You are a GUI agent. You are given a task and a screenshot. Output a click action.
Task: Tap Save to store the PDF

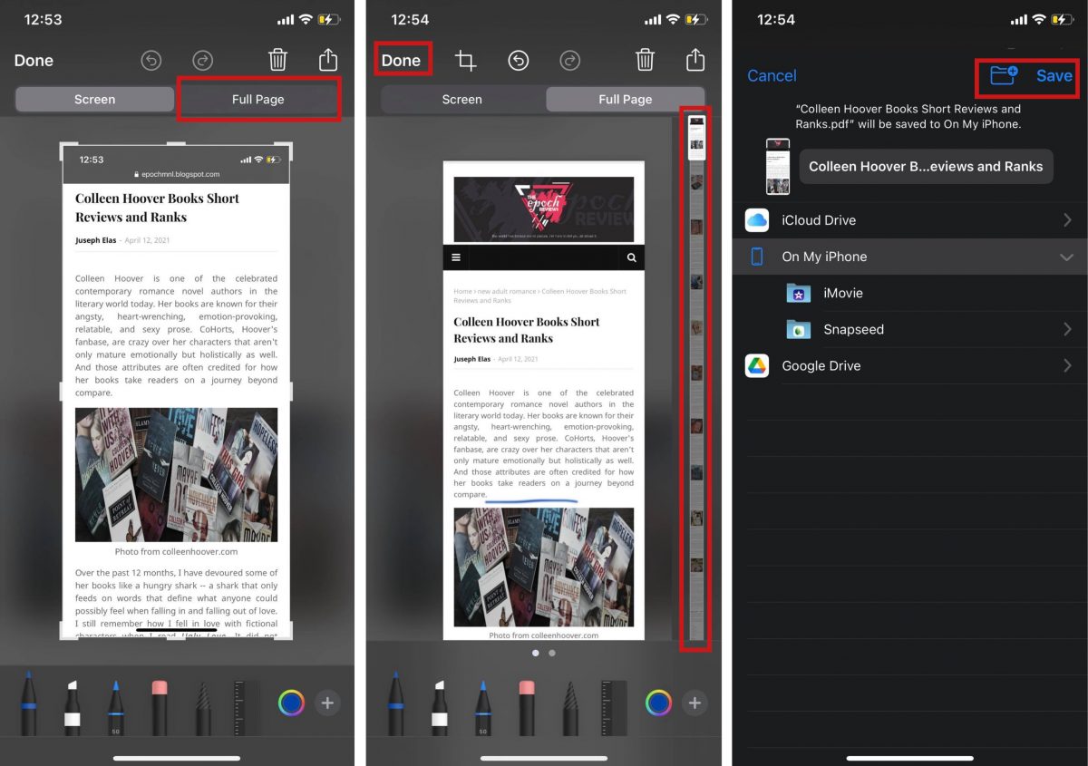(x=1054, y=75)
